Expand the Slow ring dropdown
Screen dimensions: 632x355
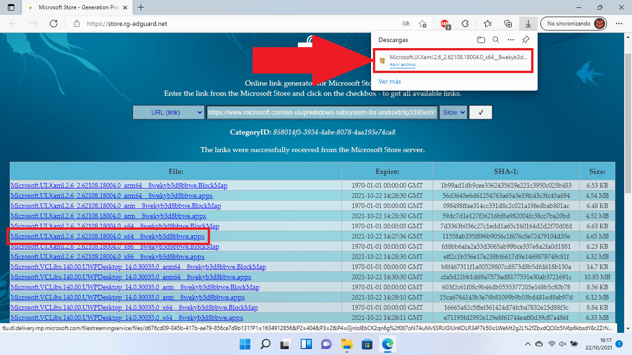453,112
